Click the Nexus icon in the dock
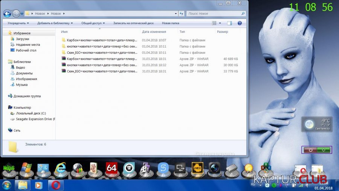The height and width of the screenshot is (191, 339). pyautogui.click(x=9, y=168)
